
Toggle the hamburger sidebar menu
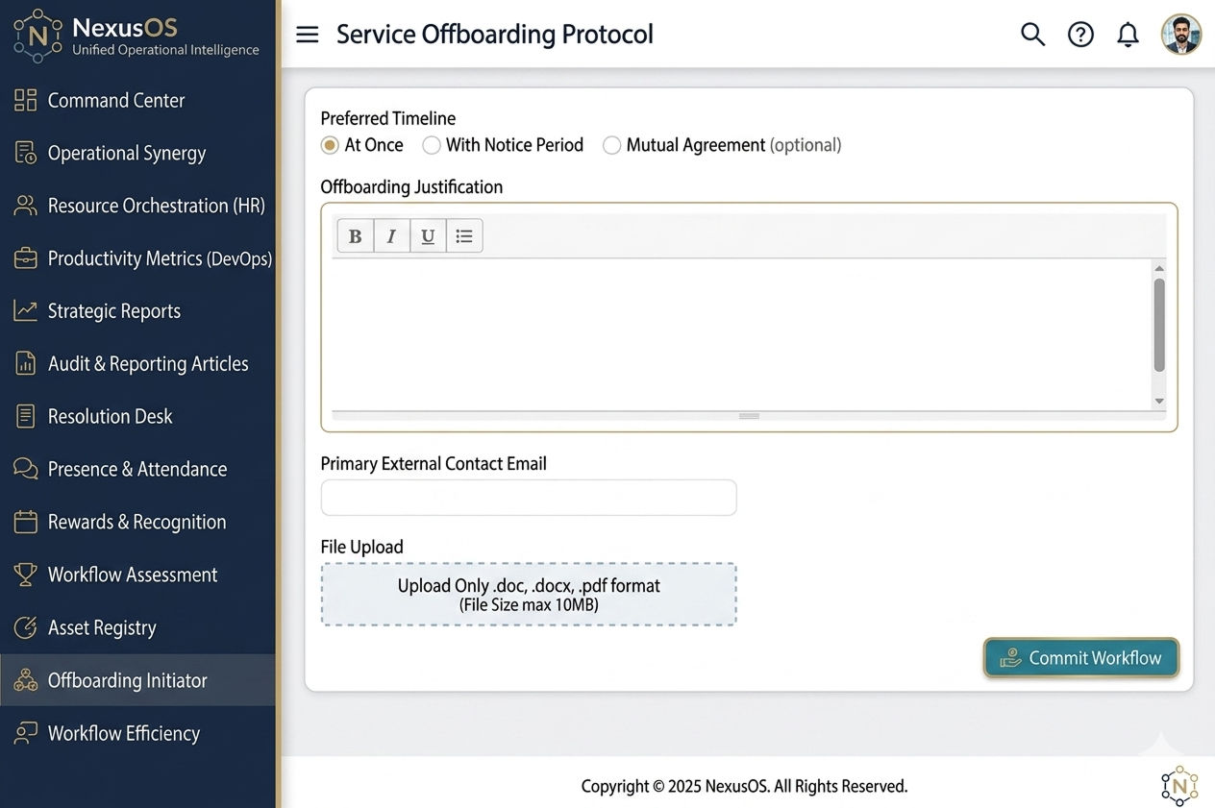coord(307,35)
